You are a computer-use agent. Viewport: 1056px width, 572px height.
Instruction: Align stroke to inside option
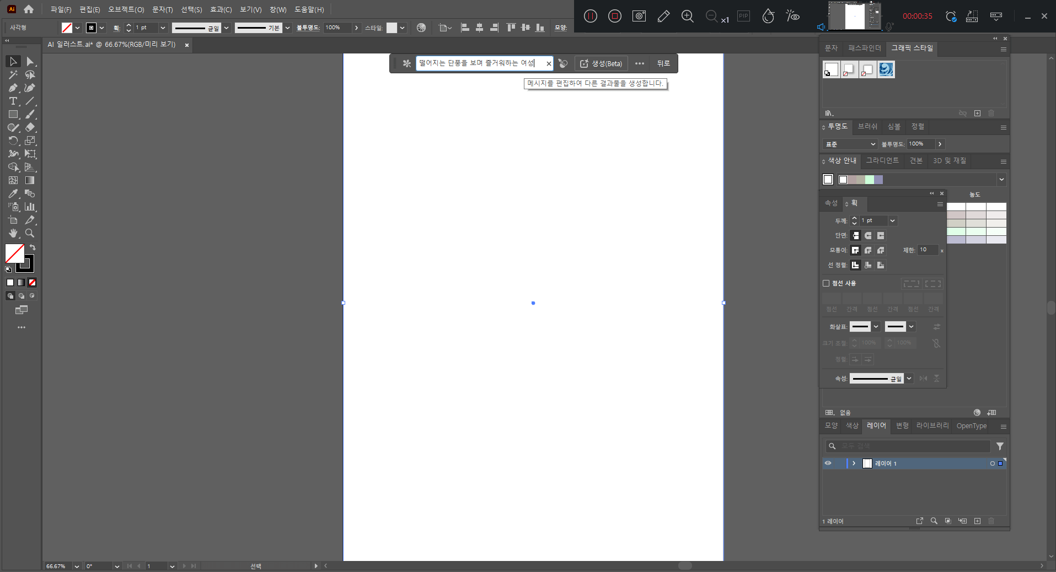[x=868, y=265]
